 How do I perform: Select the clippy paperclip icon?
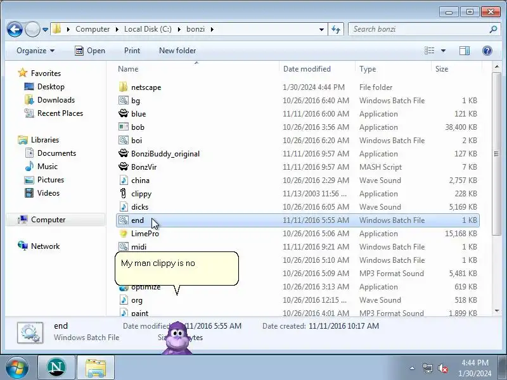[x=123, y=194]
